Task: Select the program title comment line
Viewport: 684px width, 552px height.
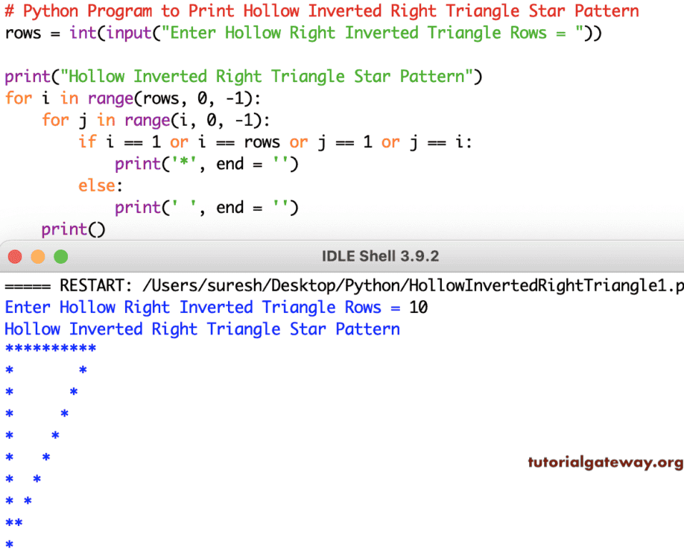Action: click(x=320, y=10)
